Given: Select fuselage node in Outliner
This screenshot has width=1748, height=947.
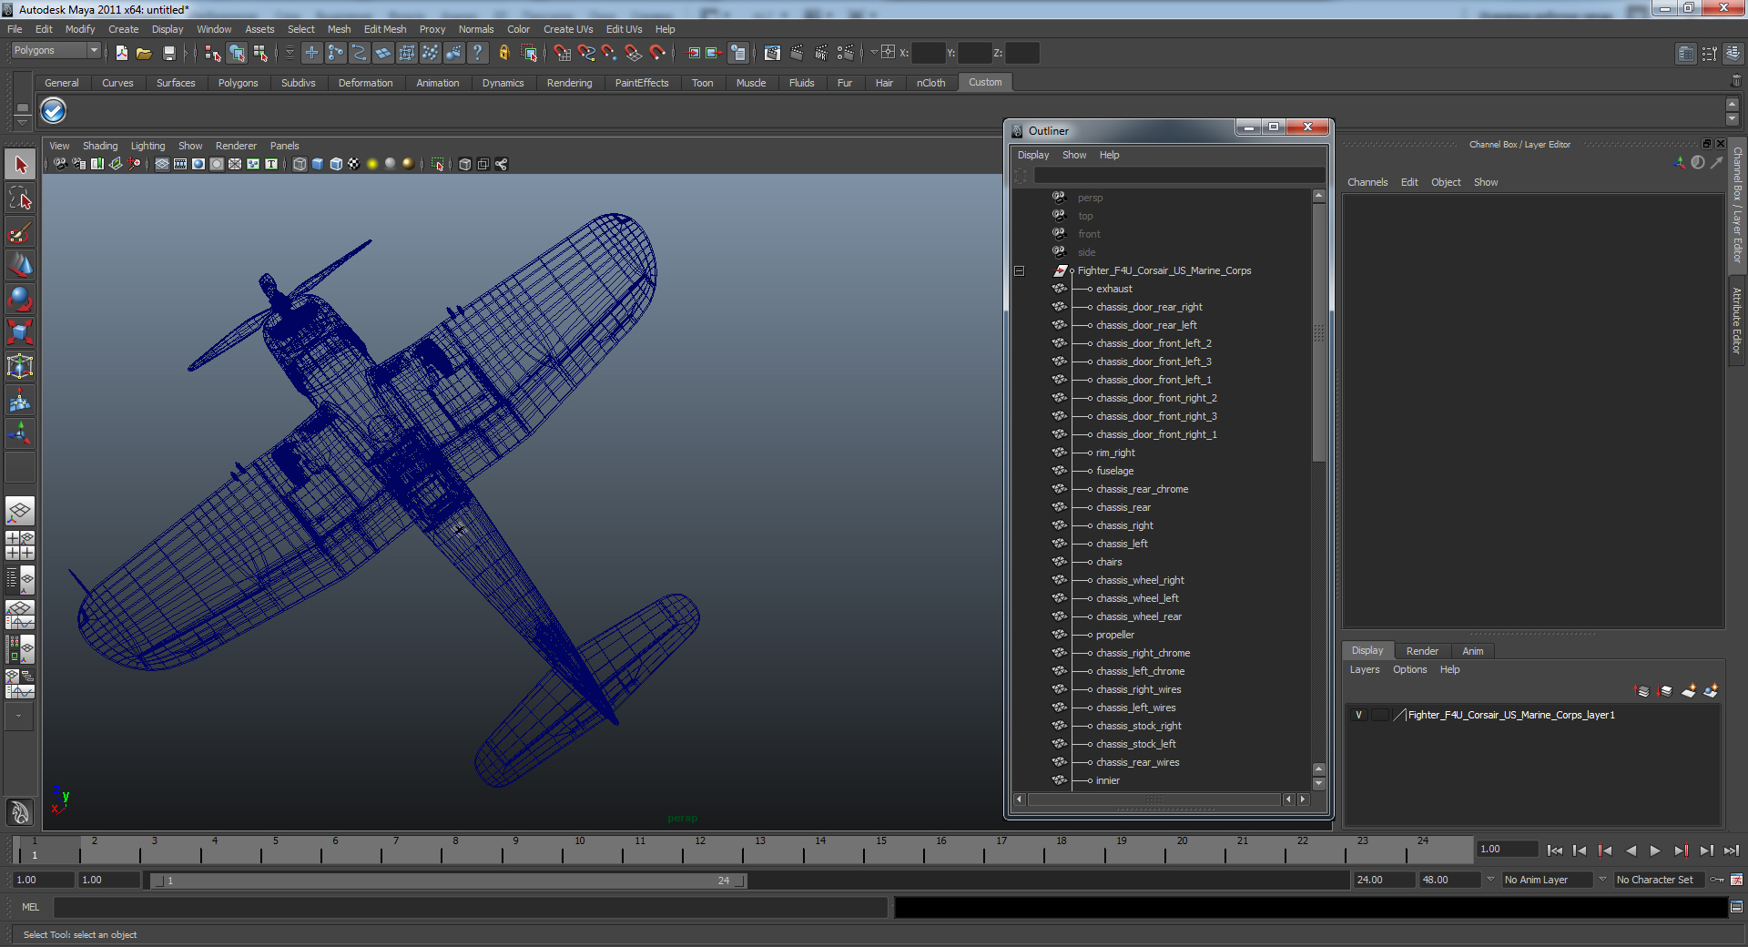Looking at the screenshot, I should pos(1114,471).
